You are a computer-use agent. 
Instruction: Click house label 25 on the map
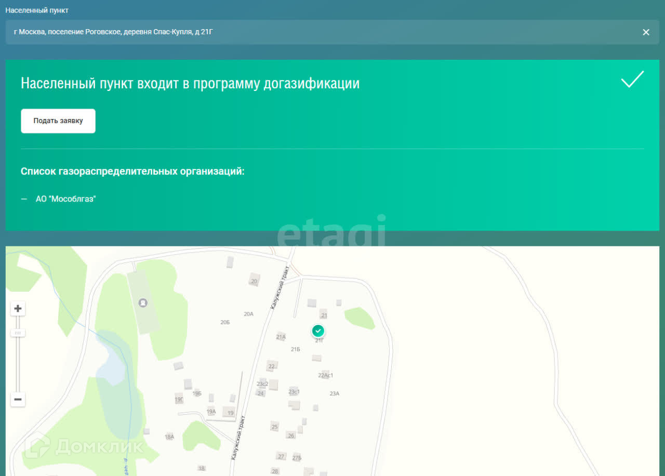275,427
